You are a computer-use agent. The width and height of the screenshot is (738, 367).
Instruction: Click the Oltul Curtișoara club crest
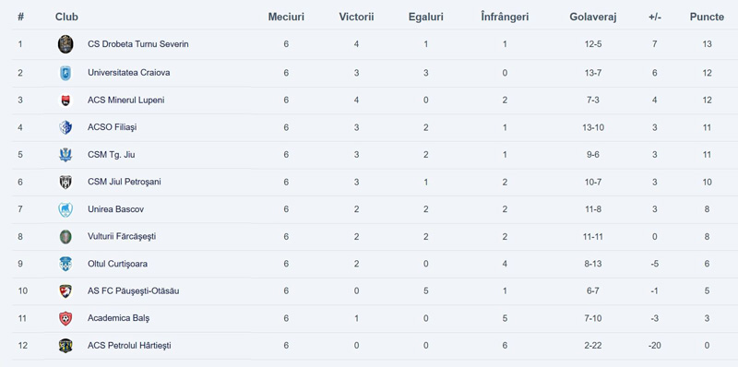[x=65, y=264]
